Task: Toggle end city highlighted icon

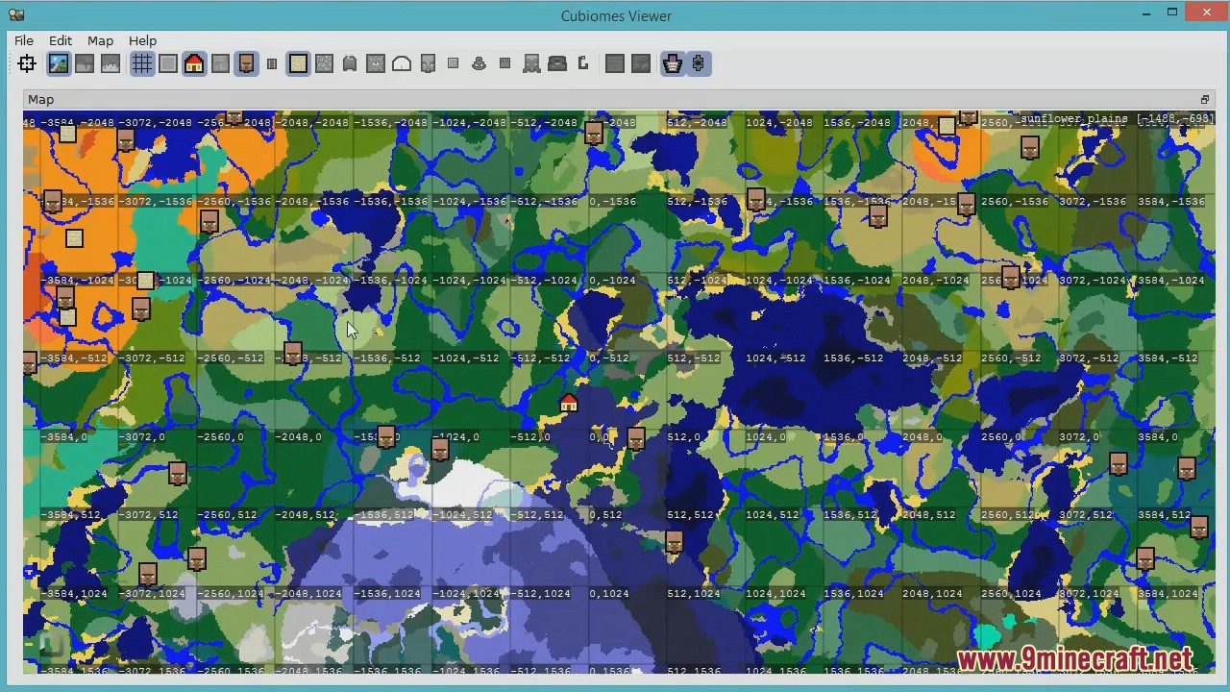Action: point(672,64)
